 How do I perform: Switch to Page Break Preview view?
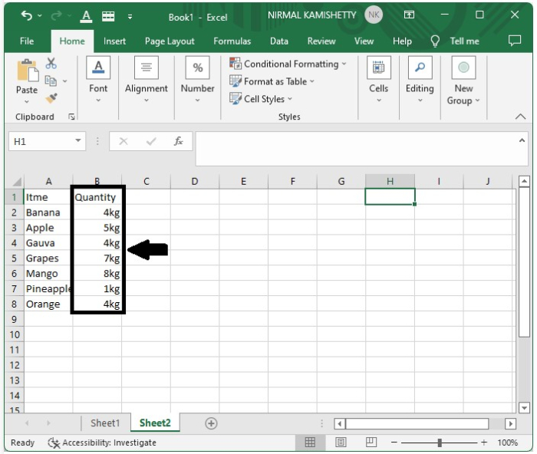pyautogui.click(x=371, y=442)
